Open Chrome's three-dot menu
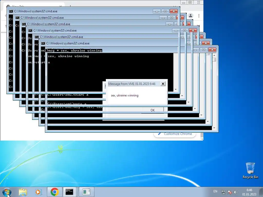The height and width of the screenshot is (197, 263). click(x=199, y=16)
